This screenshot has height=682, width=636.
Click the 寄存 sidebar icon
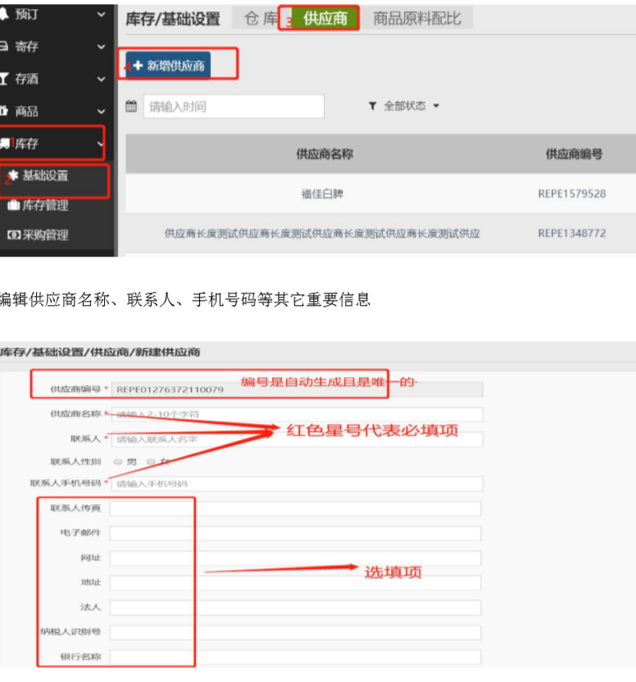coord(3,46)
